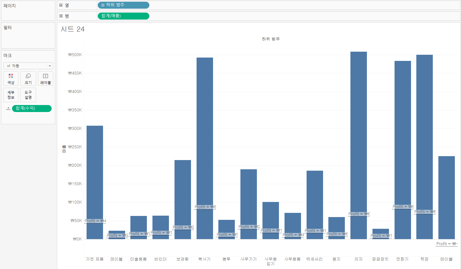Click the 합계(수익) pill on Marks card
This screenshot has width=461, height=269.
coord(32,108)
